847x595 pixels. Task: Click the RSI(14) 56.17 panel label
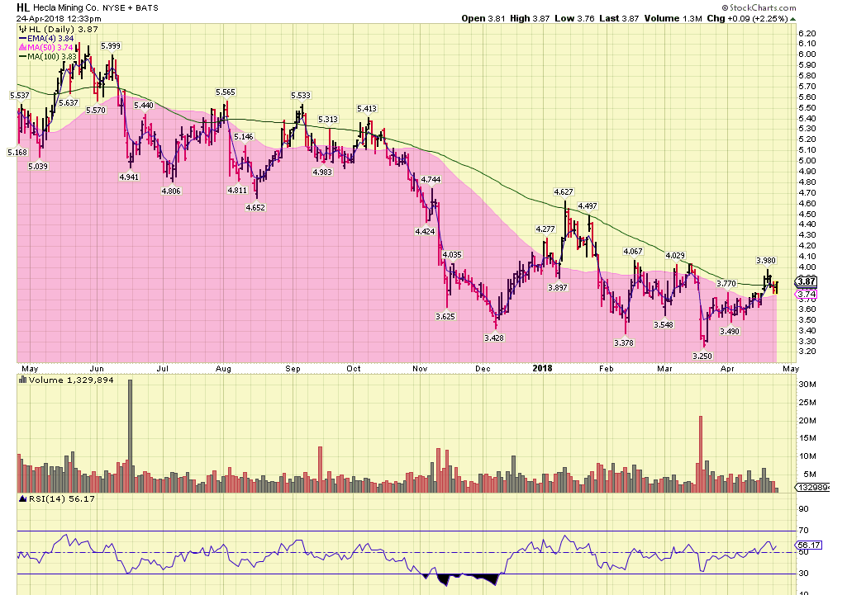[50, 499]
